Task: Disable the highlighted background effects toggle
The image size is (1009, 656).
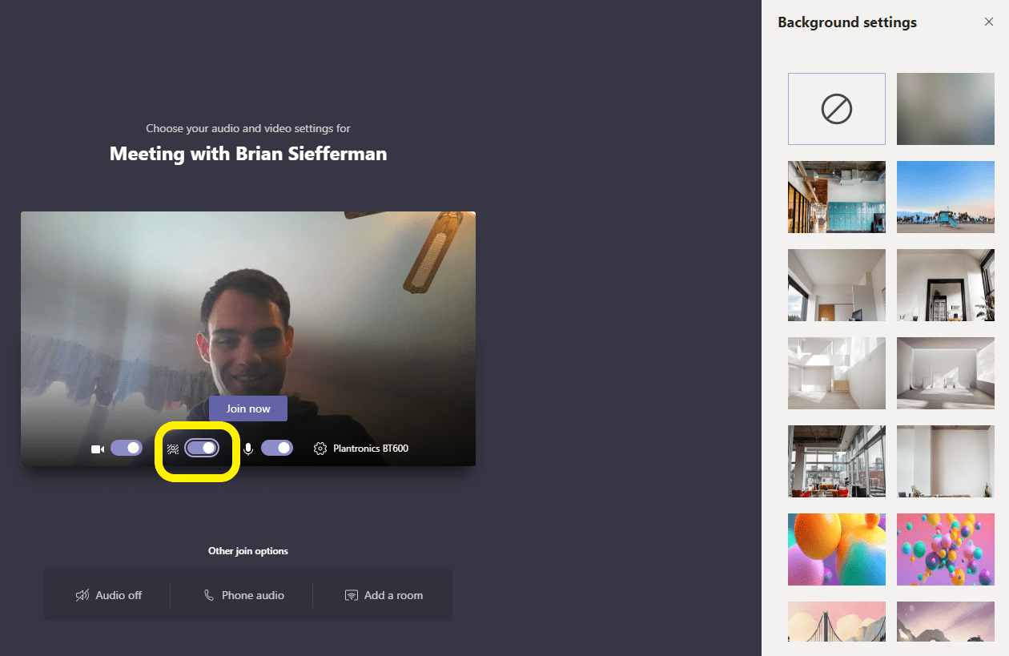Action: point(202,448)
